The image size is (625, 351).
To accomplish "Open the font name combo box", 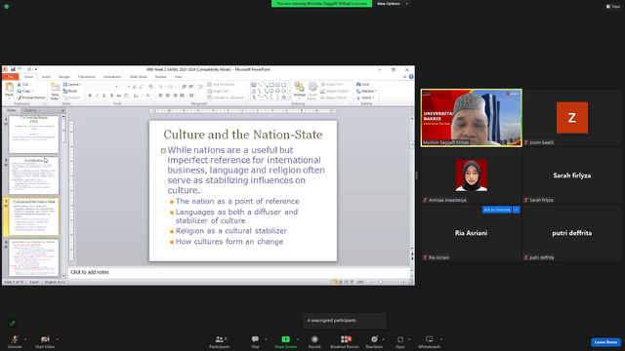I will tap(103, 87).
